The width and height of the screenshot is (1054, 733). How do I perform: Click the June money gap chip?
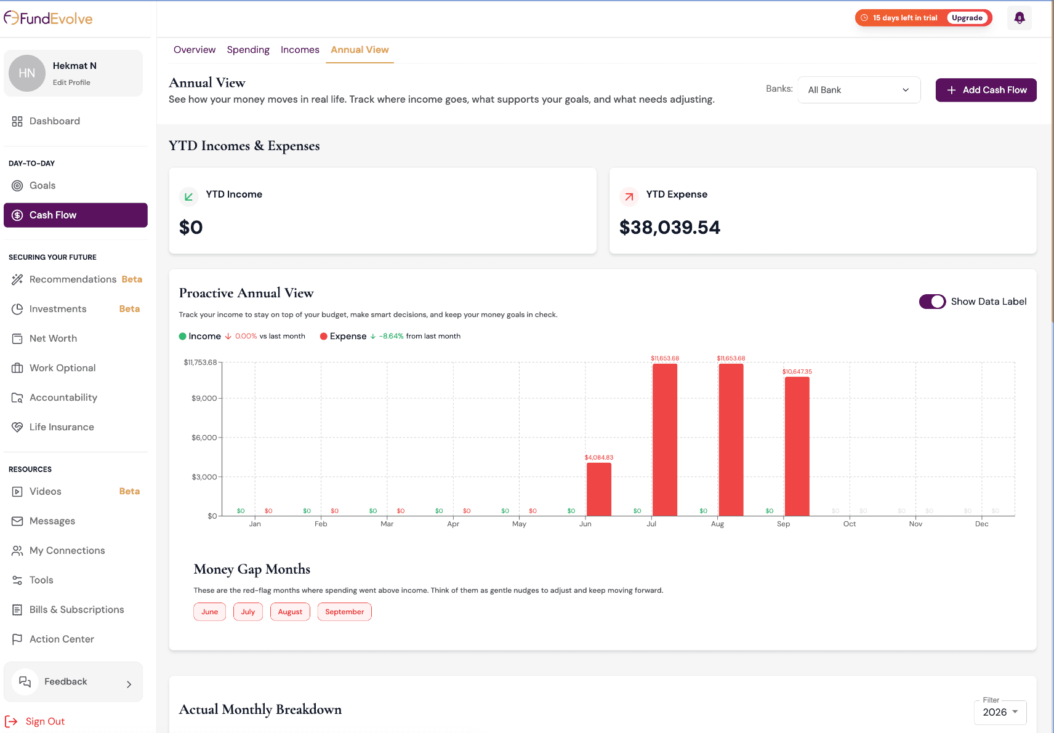point(209,612)
